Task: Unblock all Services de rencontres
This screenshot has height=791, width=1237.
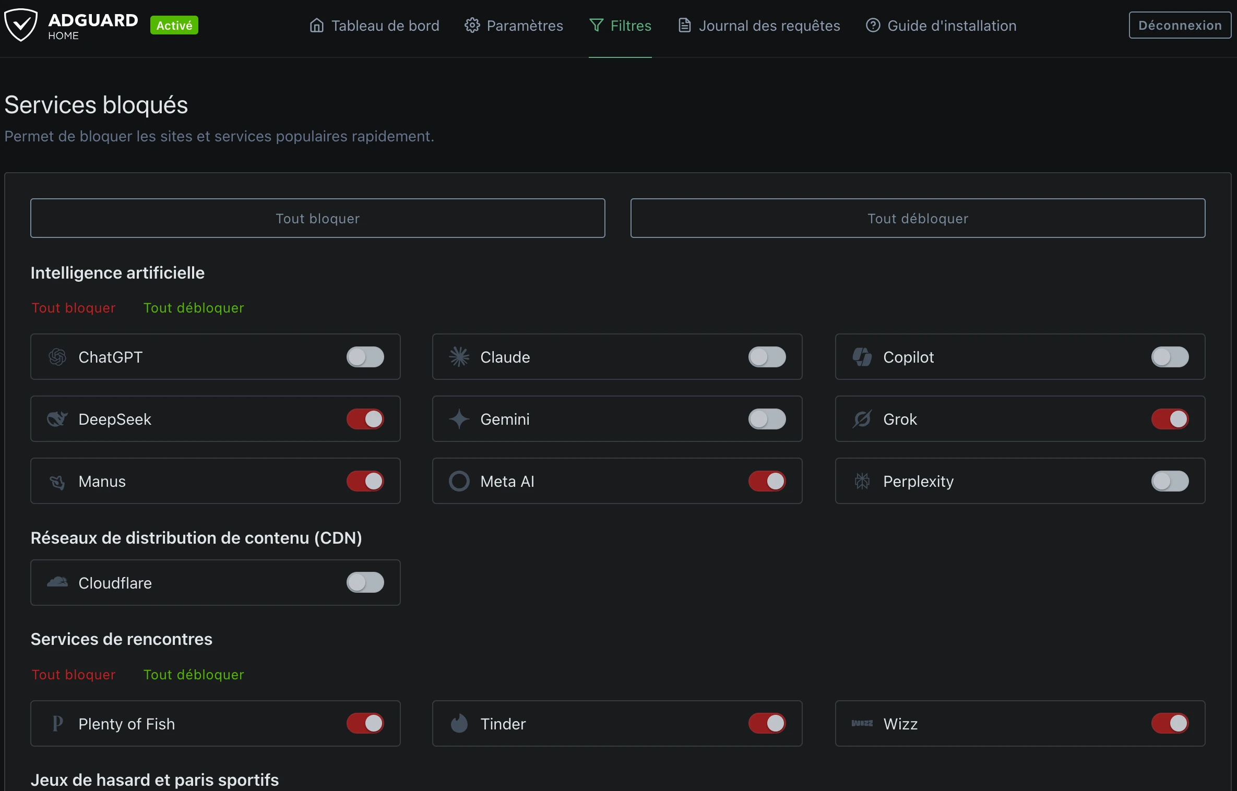Action: pyautogui.click(x=194, y=675)
